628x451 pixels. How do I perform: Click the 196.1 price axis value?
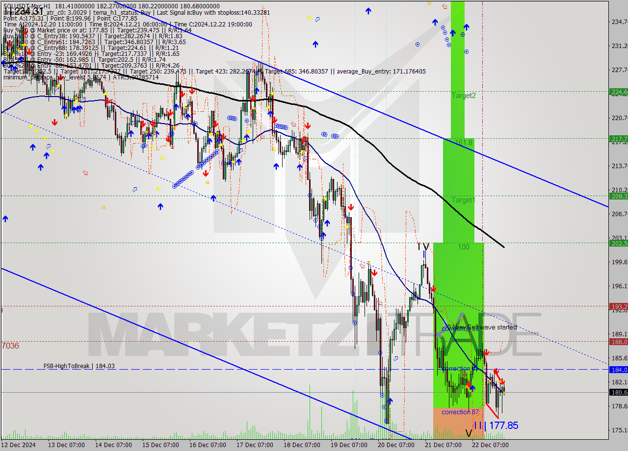tap(619, 286)
